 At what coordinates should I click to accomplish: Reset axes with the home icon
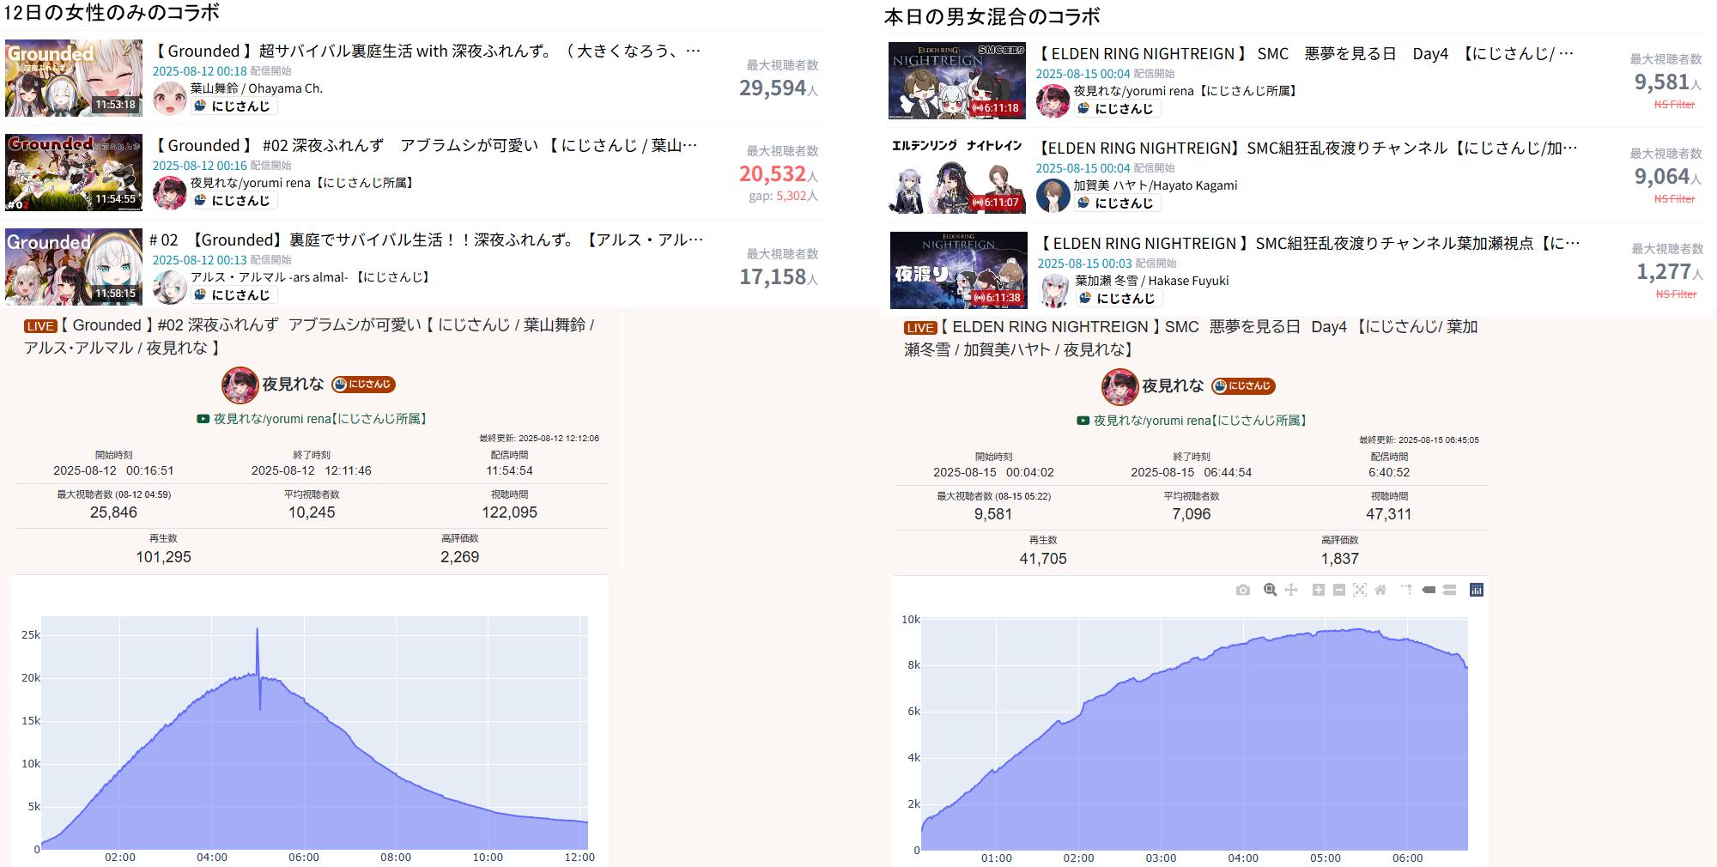point(1380,590)
